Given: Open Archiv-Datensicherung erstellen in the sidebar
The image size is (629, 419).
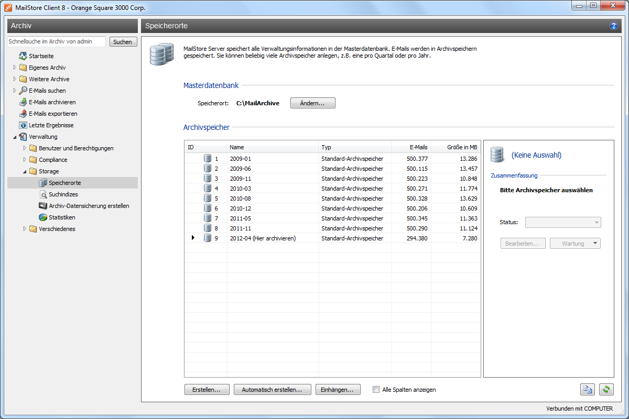Looking at the screenshot, I should coord(89,206).
